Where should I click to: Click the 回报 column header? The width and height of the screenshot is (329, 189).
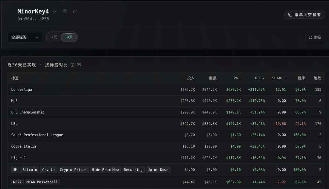pyautogui.click(x=213, y=78)
